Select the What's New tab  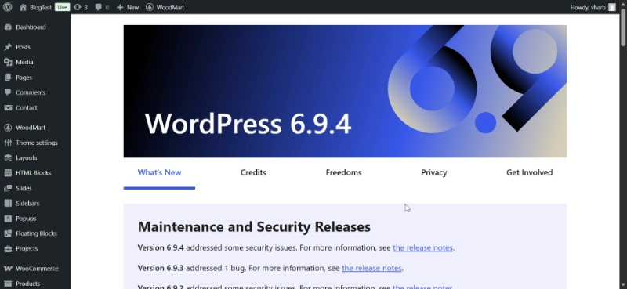point(159,172)
